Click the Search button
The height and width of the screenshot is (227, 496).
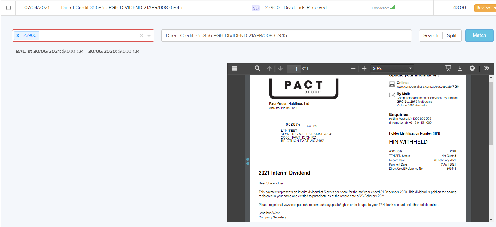(431, 35)
